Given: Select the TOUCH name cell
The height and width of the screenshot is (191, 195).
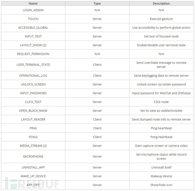Looking at the screenshot, I should 33,19.
